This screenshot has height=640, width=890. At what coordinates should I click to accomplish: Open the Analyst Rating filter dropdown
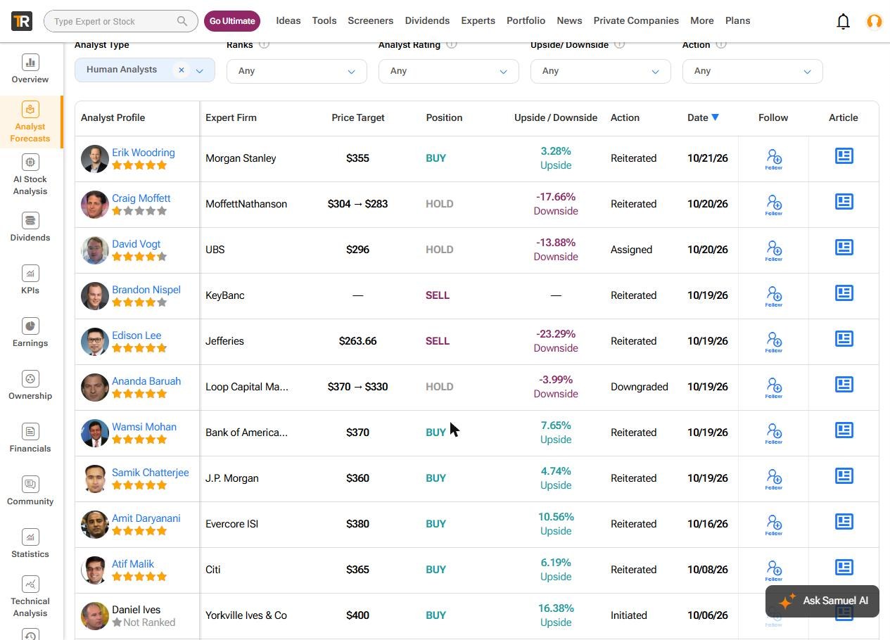click(449, 71)
